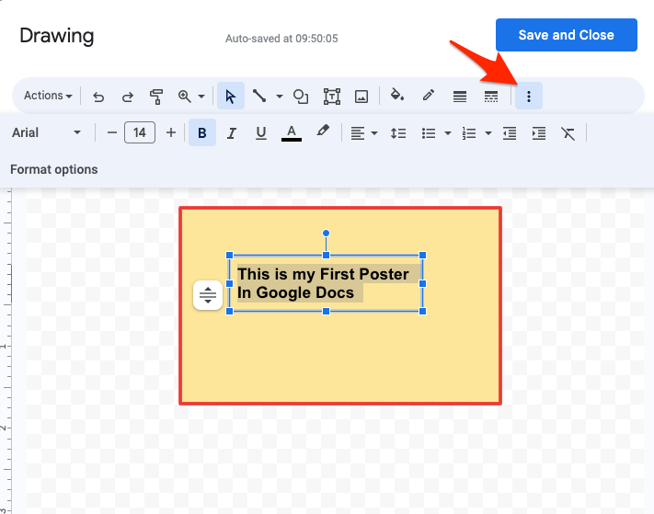The height and width of the screenshot is (514, 654).
Task: Click the font size field 14
Action: tap(140, 132)
